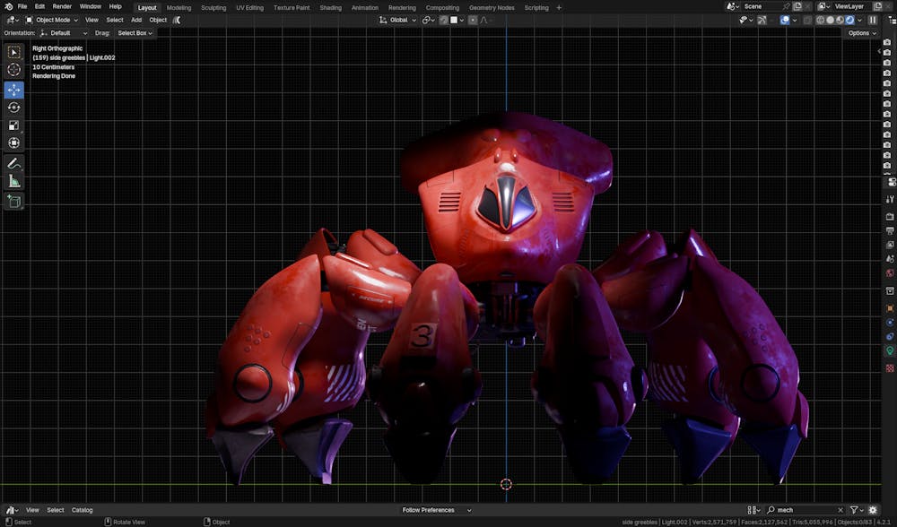897x527 pixels.
Task: Toggle proportional editing
Action: [473, 20]
